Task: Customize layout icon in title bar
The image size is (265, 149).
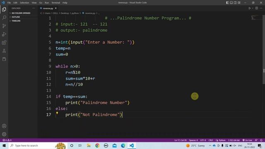Action: coord(239,2)
